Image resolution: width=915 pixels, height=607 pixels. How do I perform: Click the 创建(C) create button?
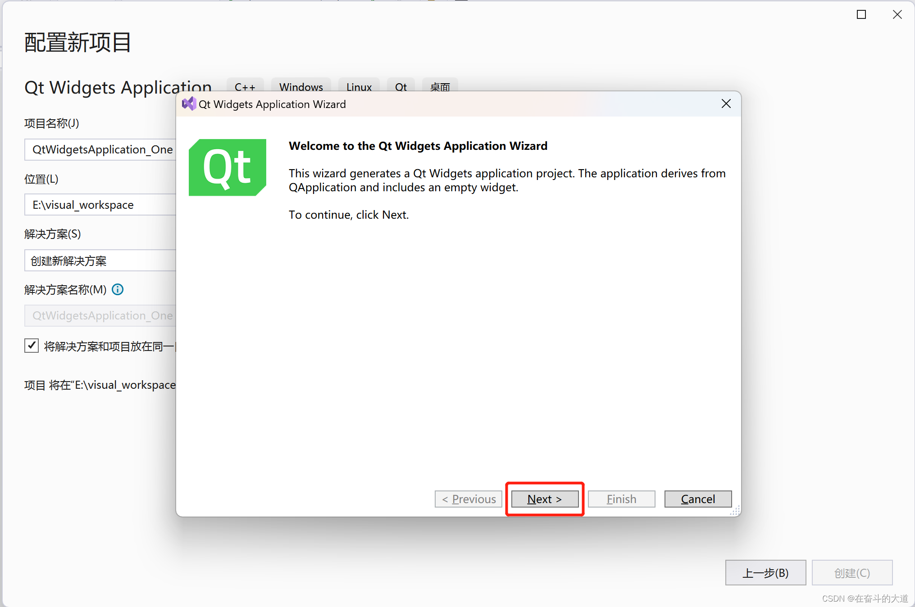pos(851,572)
